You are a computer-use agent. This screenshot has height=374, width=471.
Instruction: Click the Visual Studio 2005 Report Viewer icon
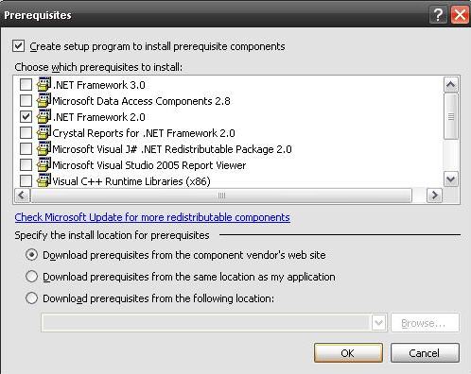(x=44, y=164)
